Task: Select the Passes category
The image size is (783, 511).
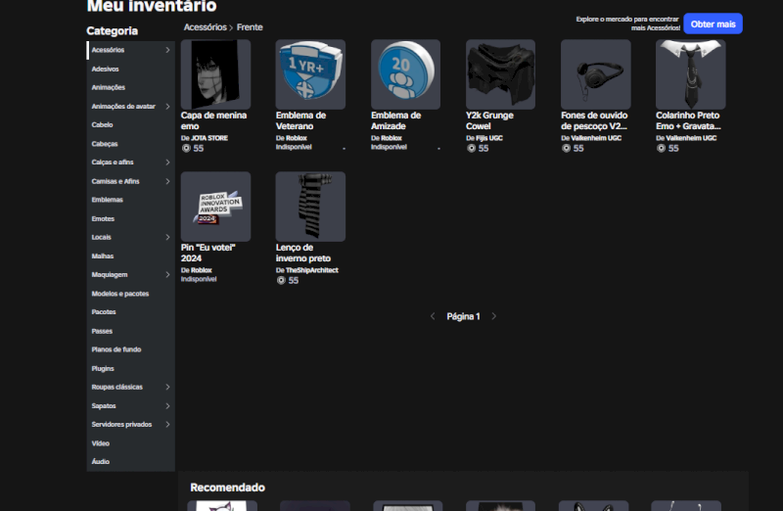Action: tap(131, 331)
